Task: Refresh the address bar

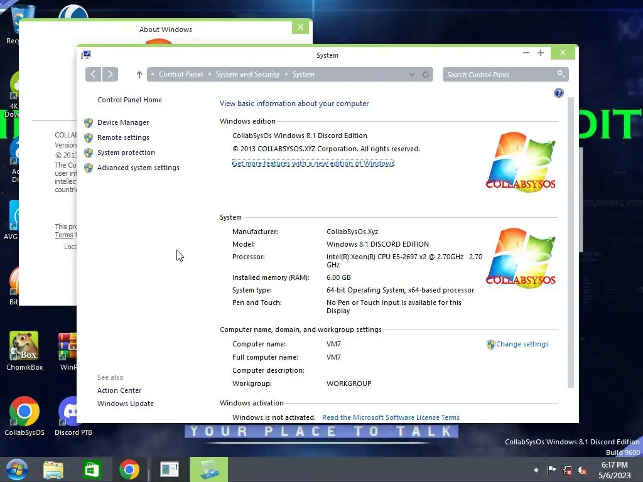Action: [426, 74]
